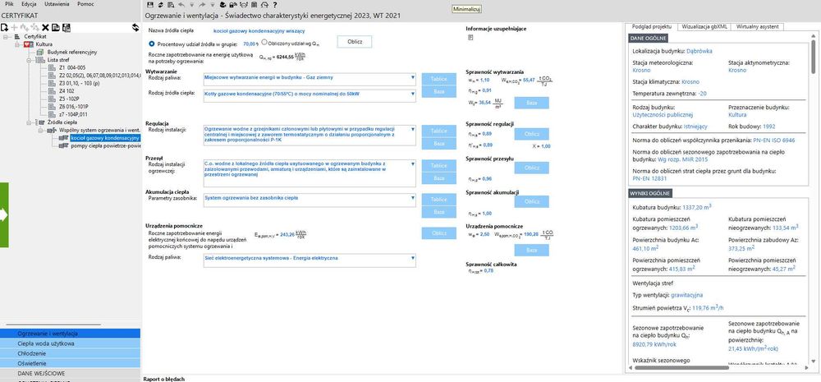Open the redo history dropdown arrow
This screenshot has width=821, height=382.
pyautogui.click(x=213, y=5)
